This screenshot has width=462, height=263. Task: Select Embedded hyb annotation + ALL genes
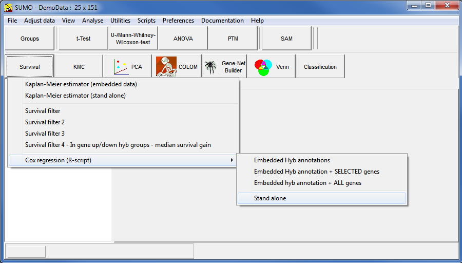click(322, 183)
